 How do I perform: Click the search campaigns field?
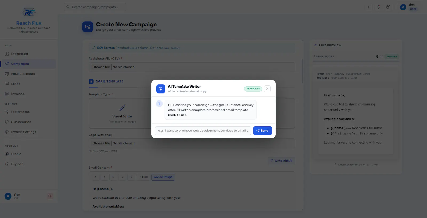pos(95,7)
